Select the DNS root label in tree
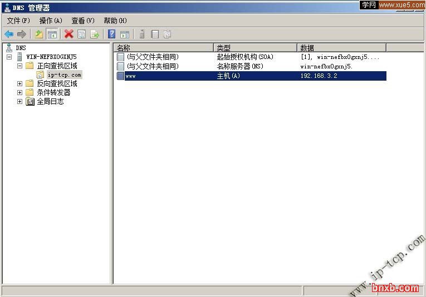426x297 pixels. [21, 48]
